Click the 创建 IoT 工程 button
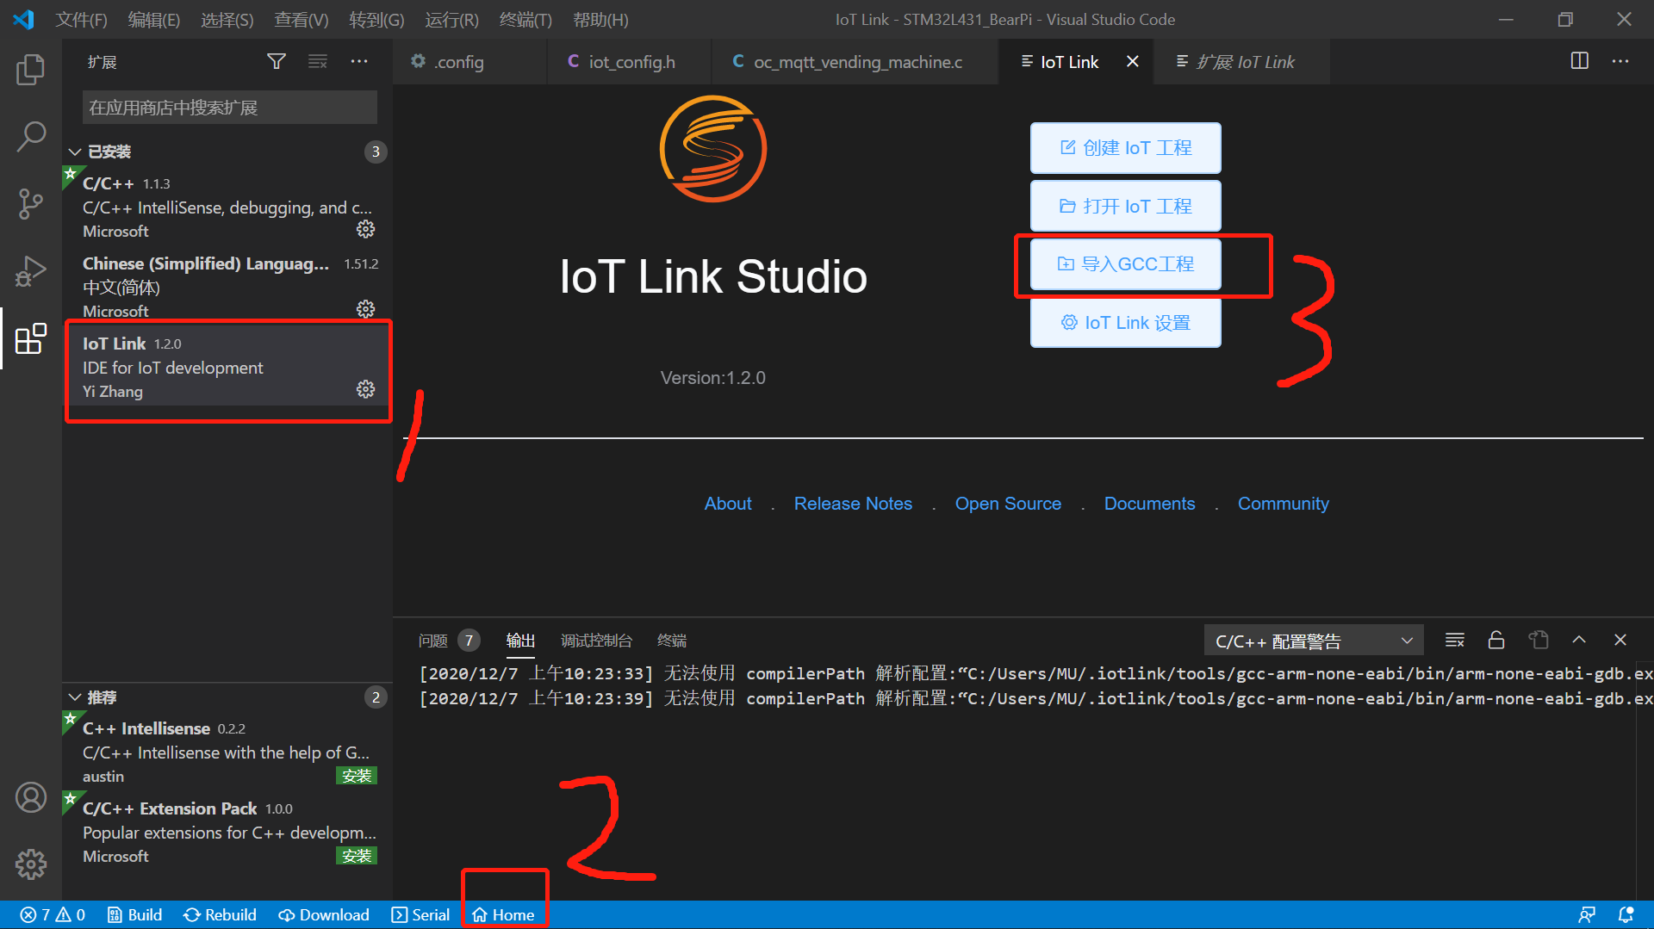1654x929 pixels. click(1125, 148)
